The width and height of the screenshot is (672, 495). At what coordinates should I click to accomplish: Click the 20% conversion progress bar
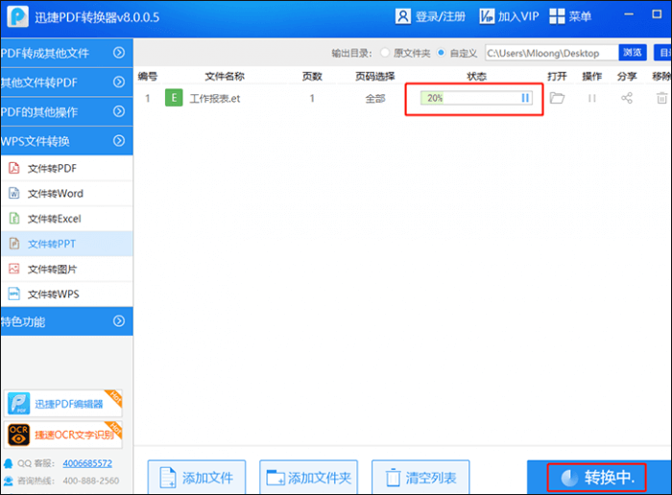tap(476, 98)
